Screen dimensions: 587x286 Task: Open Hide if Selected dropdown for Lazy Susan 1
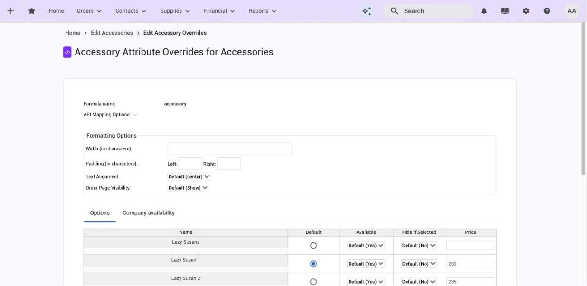(x=419, y=264)
